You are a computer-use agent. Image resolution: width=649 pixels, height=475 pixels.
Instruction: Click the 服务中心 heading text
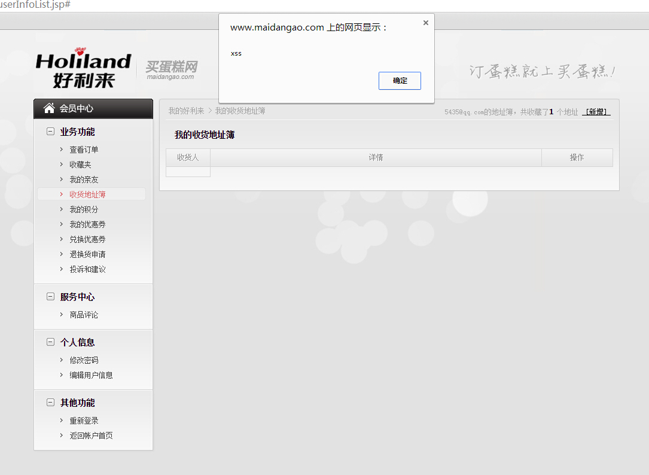coord(77,297)
